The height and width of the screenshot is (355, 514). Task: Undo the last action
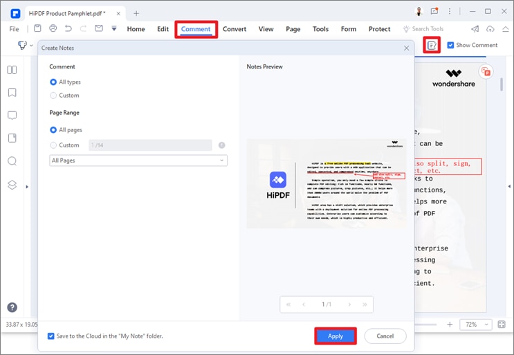(x=68, y=28)
